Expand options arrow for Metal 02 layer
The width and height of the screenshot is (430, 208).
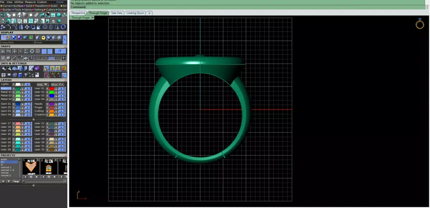coord(14,92)
